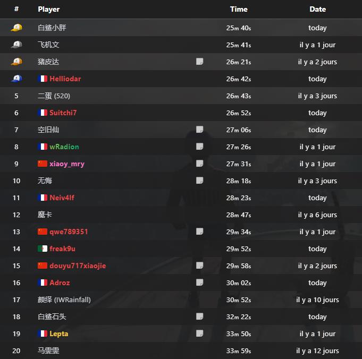Image resolution: width=362 pixels, height=359 pixels.
Task: Click the blue cap icon next to Helliodar
Action: pyautogui.click(x=16, y=79)
